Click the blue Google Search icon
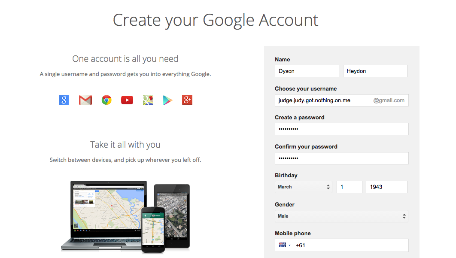 click(x=64, y=100)
